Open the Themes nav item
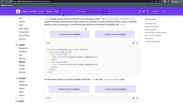The height and width of the screenshot is (103, 183). coord(49,11)
